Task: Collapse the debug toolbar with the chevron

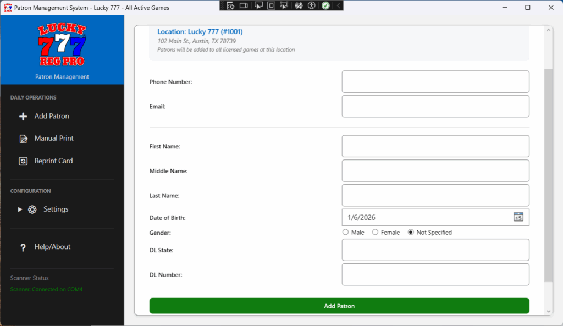Action: pyautogui.click(x=338, y=5)
